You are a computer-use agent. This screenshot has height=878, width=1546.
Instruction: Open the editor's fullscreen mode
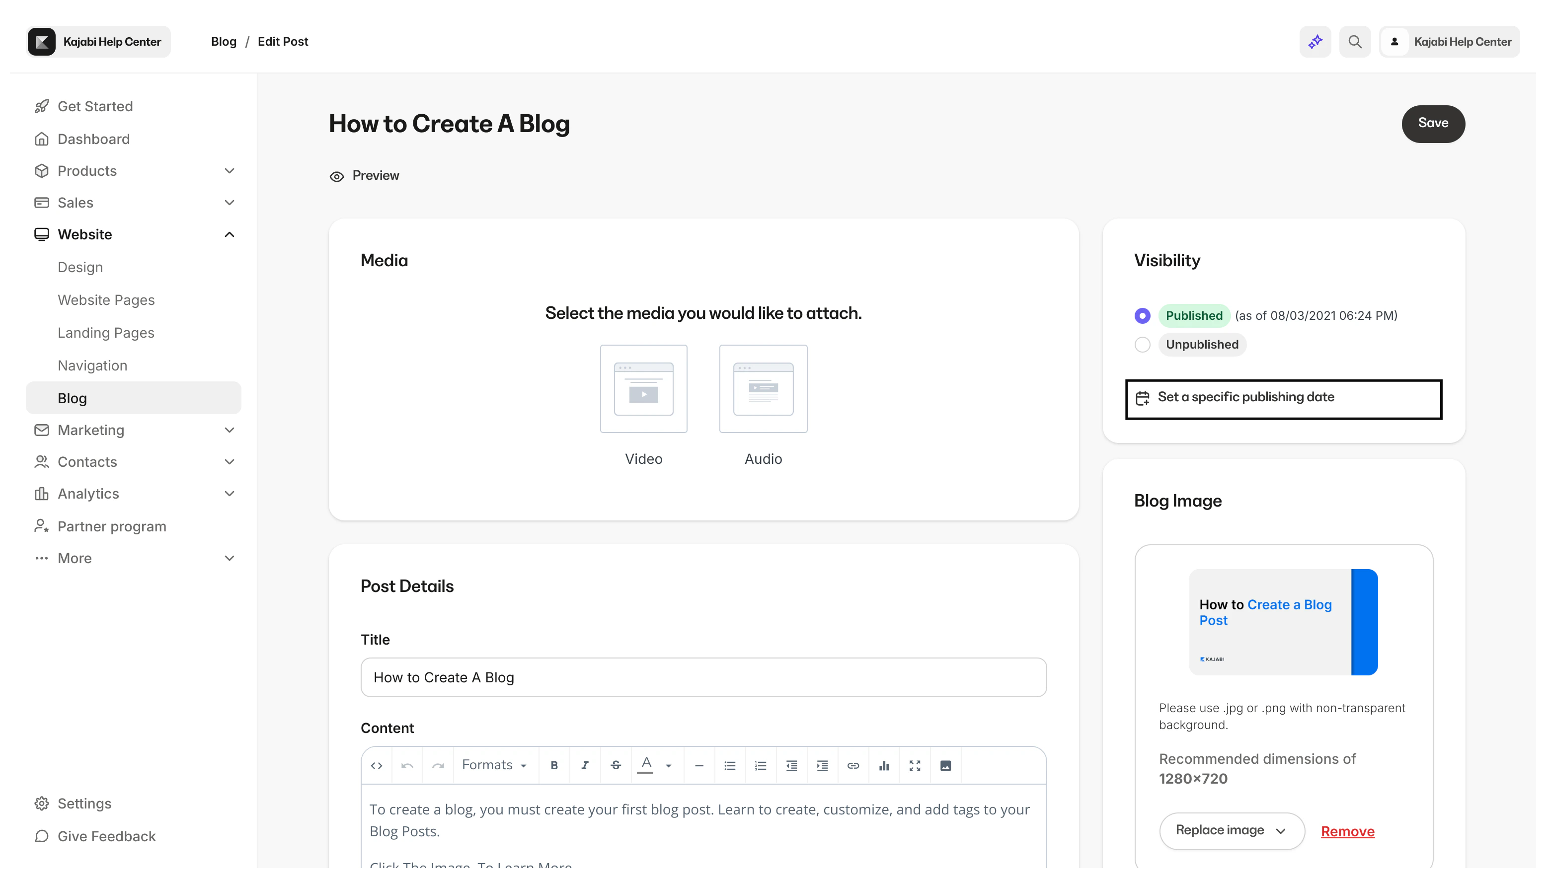point(915,765)
